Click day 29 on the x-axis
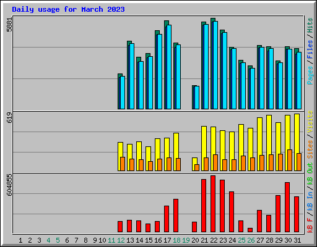Image resolution: width=317 pixels, height=247 pixels. click(279, 240)
